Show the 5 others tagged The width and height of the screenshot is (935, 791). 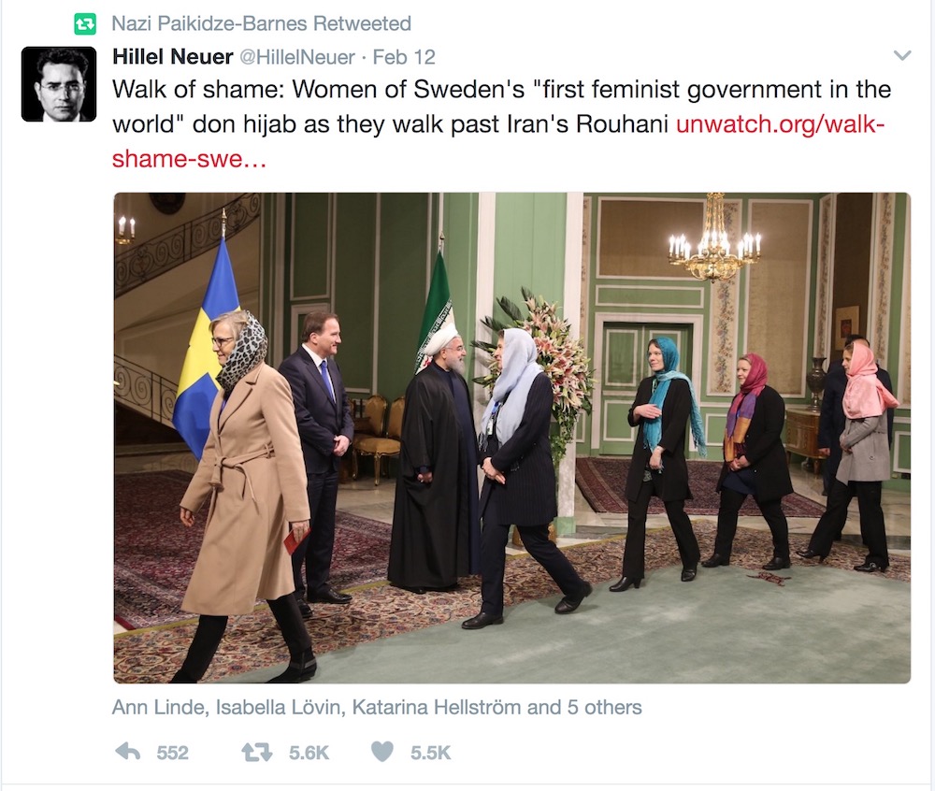(605, 707)
